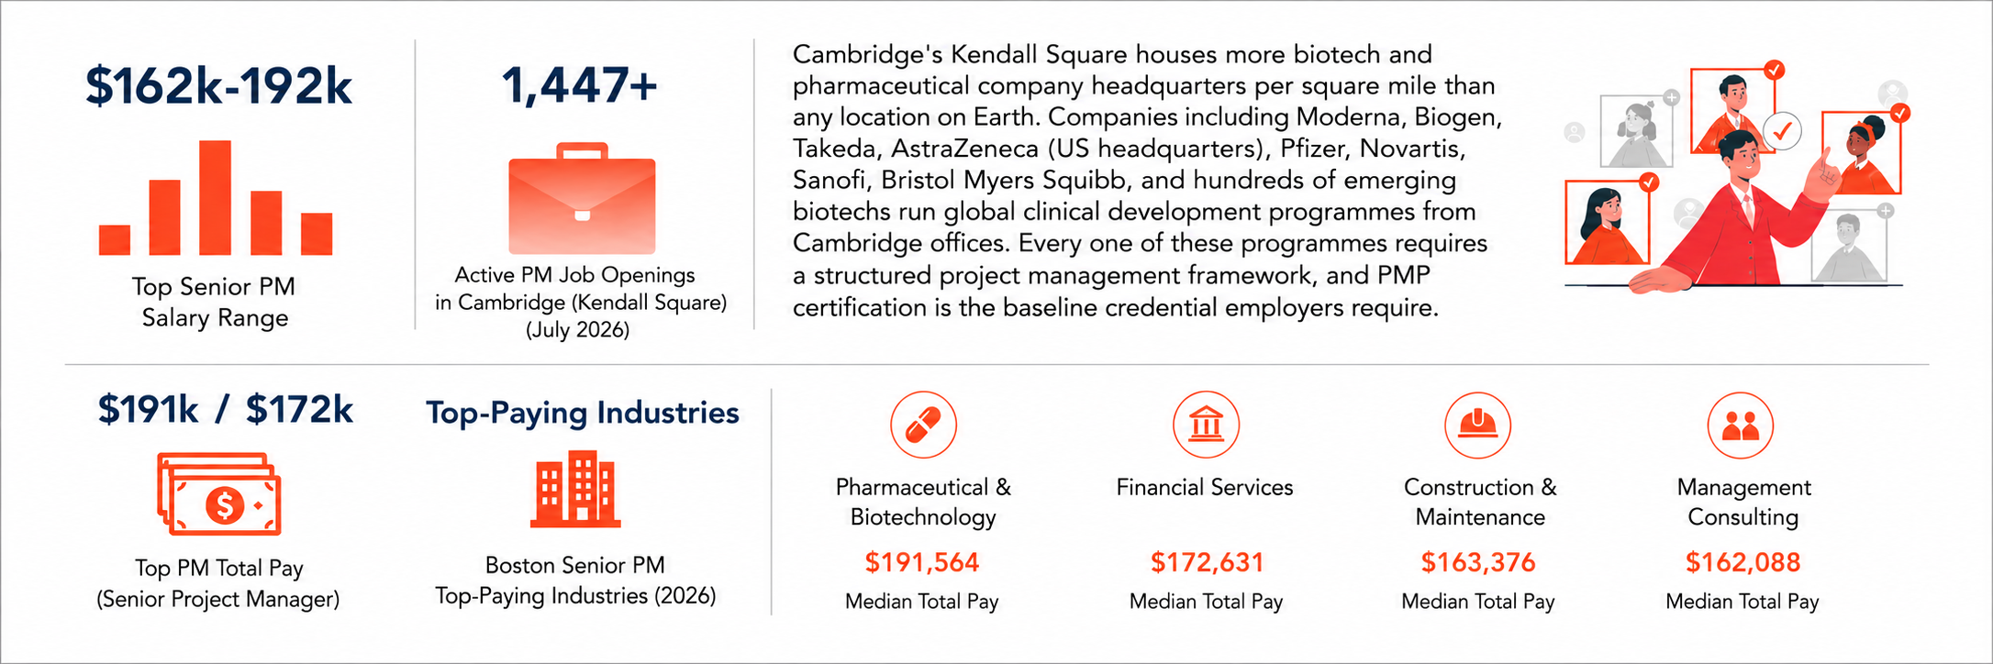This screenshot has width=1993, height=664.
Task: Click the $162,088 consulting pay figure
Action: click(1742, 562)
